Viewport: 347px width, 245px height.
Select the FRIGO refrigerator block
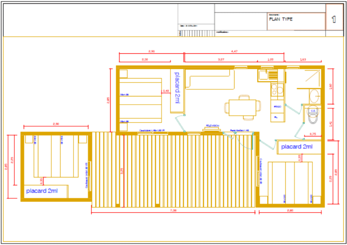[x=277, y=107]
